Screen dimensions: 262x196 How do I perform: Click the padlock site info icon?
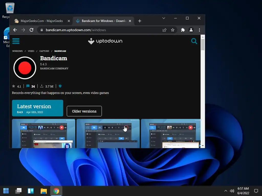click(42, 30)
